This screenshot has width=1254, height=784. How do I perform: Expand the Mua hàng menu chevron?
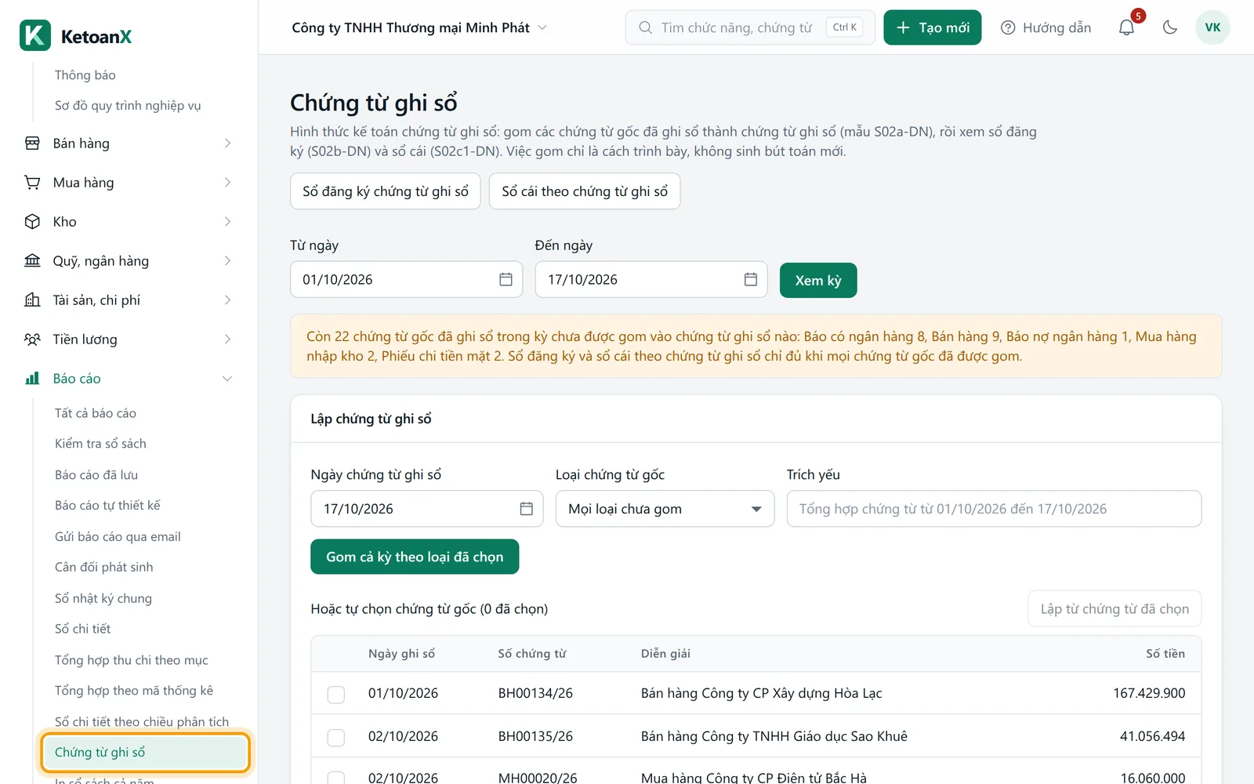(x=227, y=183)
